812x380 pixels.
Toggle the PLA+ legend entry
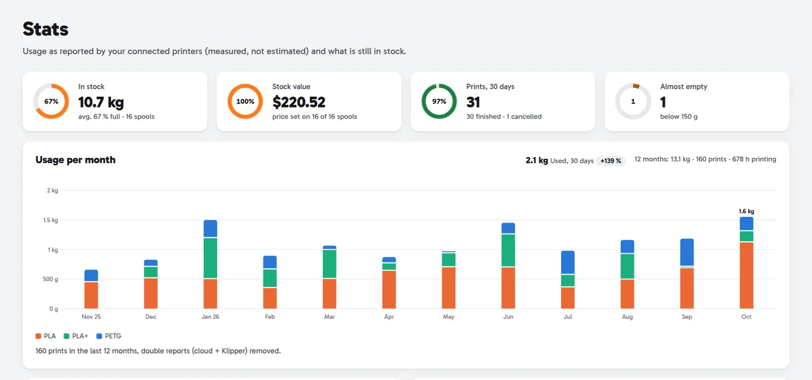[76, 336]
